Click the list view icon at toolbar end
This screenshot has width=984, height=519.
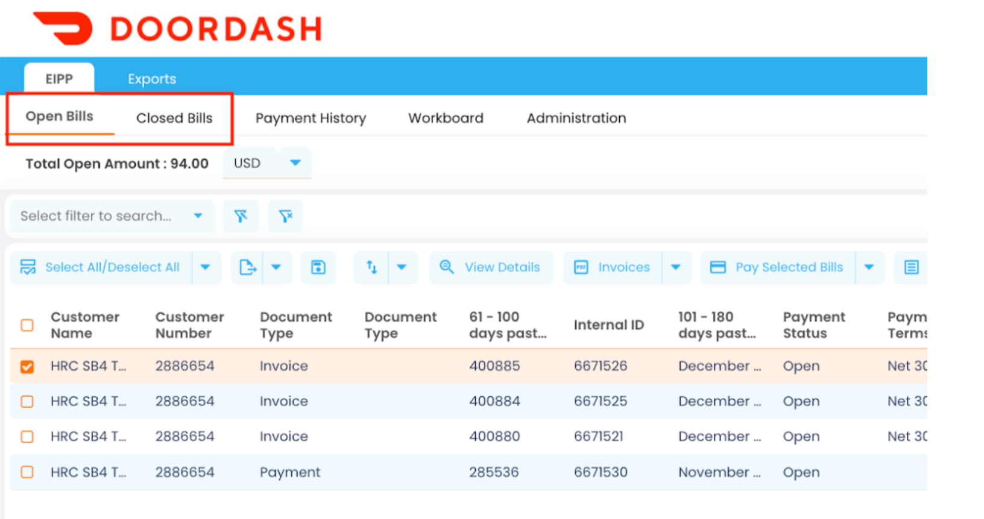(911, 267)
